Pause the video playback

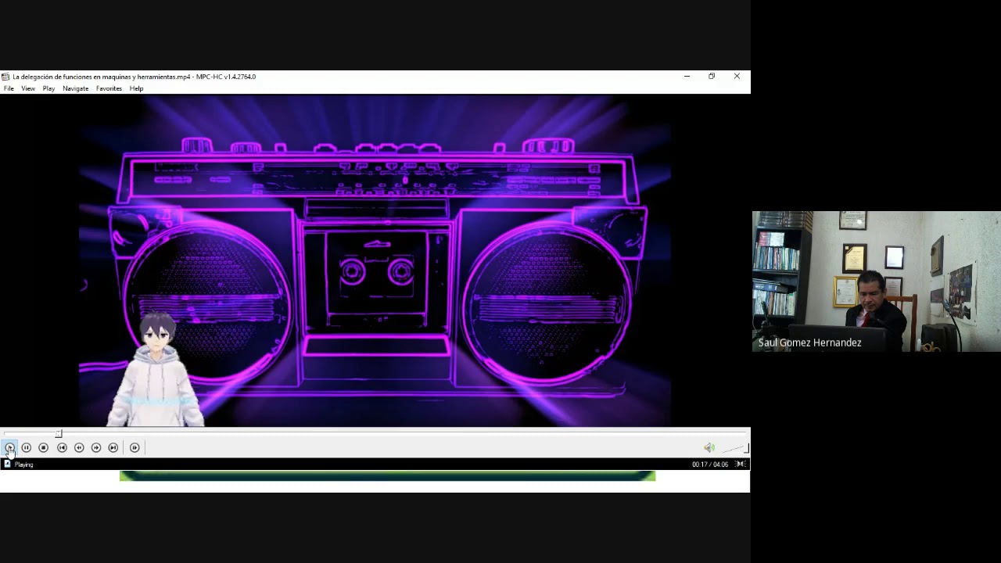coord(27,447)
